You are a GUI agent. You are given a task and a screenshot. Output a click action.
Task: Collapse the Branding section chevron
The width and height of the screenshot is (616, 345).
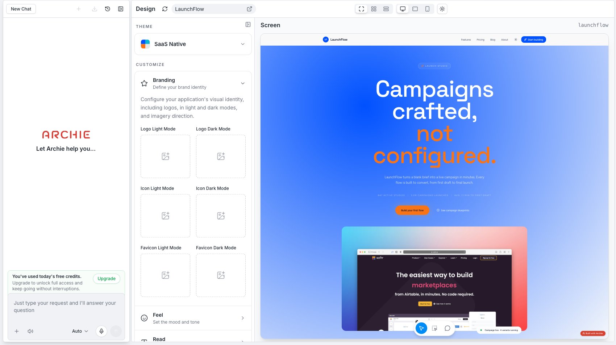[243, 83]
